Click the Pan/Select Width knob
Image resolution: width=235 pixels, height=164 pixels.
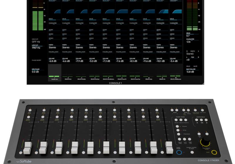(x=205, y=141)
